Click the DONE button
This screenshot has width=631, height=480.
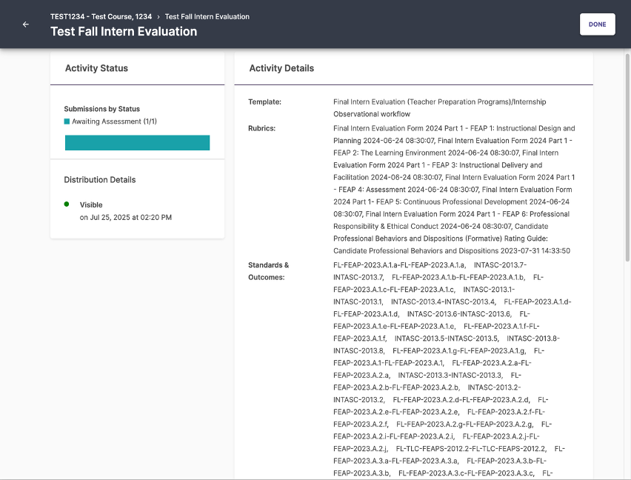tap(597, 24)
